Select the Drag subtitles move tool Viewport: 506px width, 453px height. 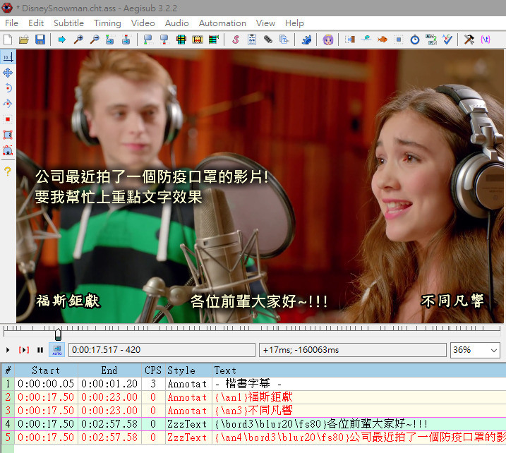(x=8, y=73)
